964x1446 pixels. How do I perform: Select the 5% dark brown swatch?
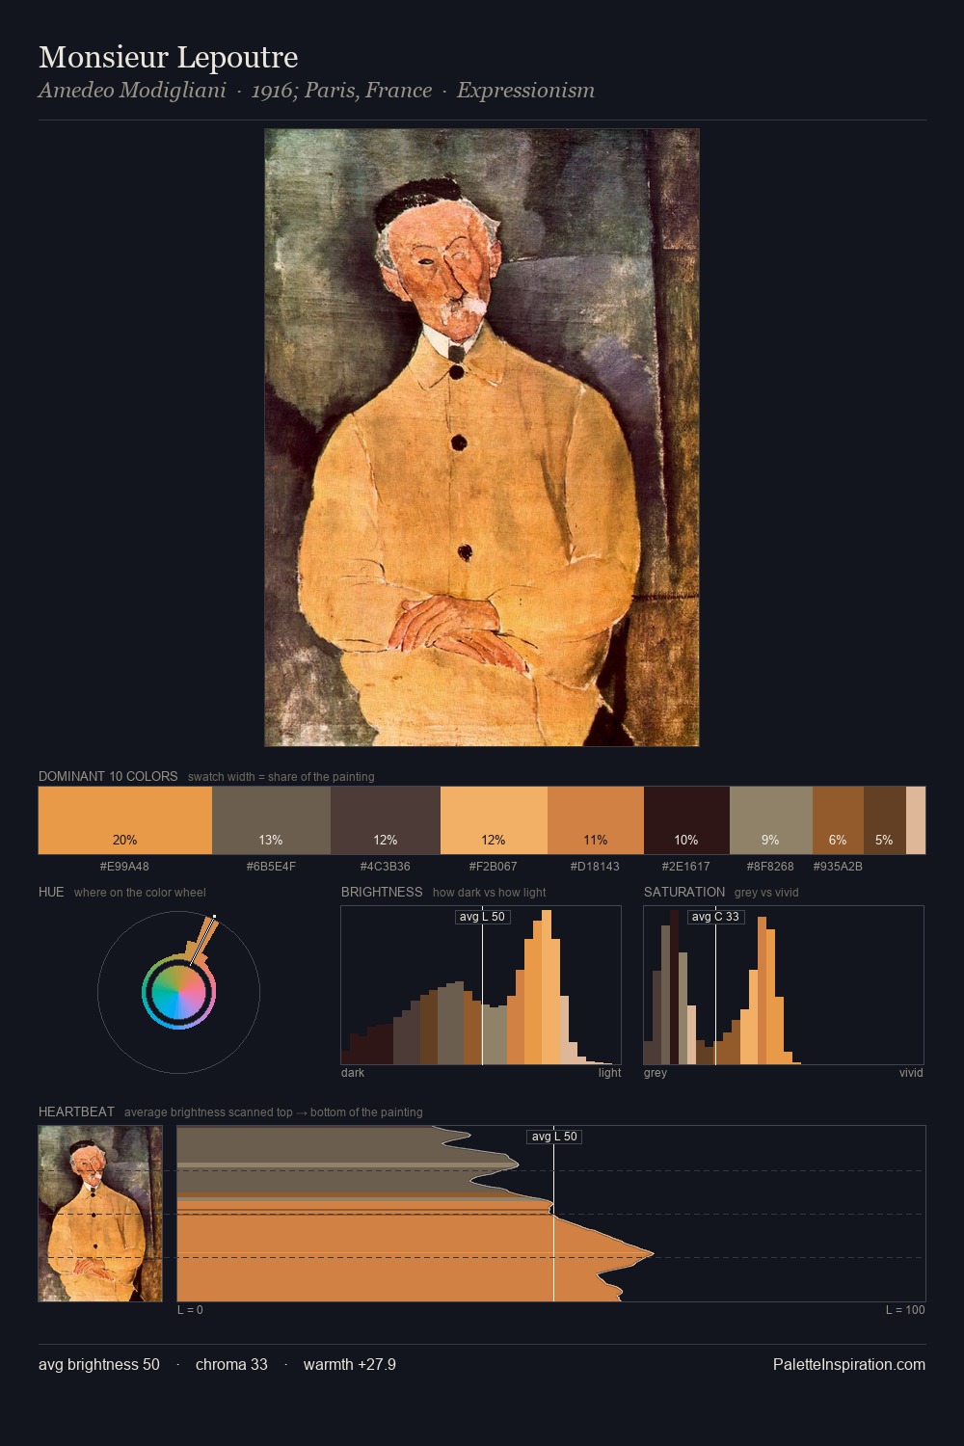(x=885, y=820)
